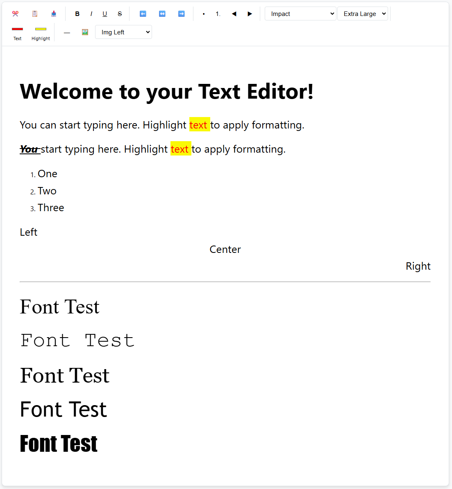Click the Paste clipboard icon
The image size is (452, 489).
(35, 14)
